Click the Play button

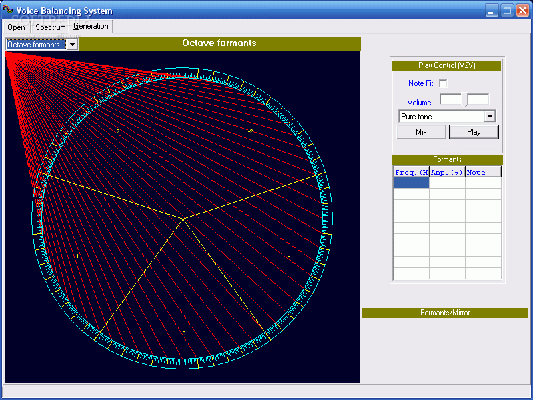tap(474, 132)
